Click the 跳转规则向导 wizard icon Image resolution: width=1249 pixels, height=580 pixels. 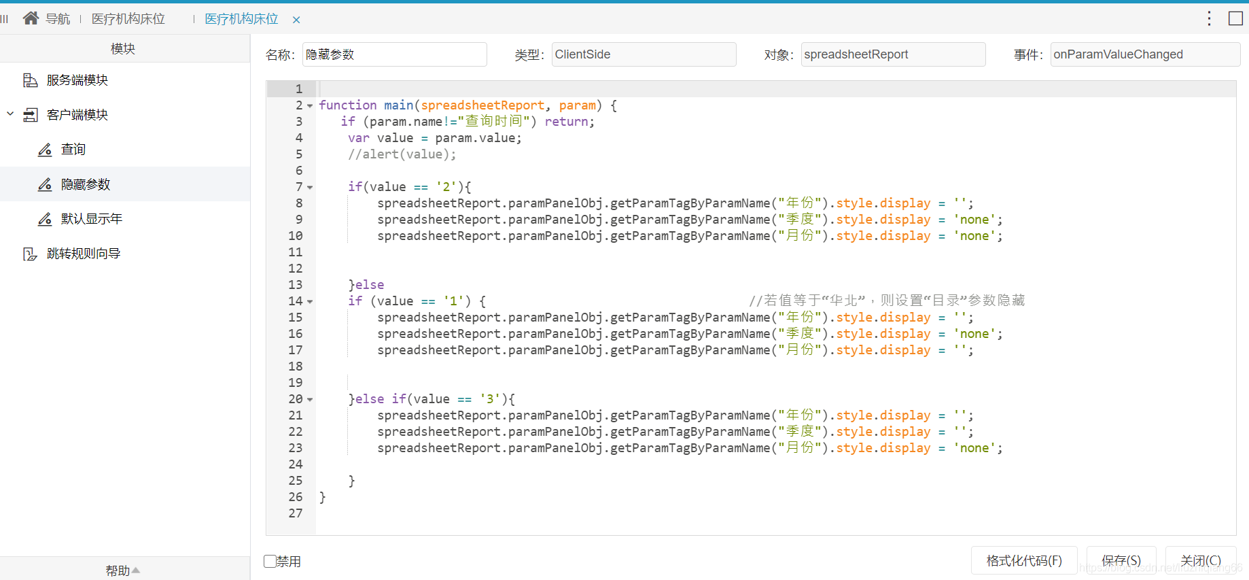pos(31,254)
